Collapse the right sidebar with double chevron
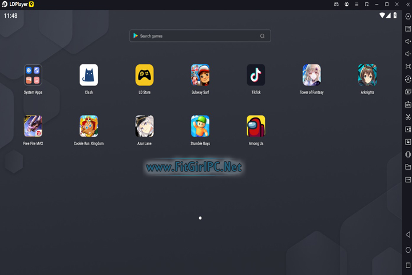This screenshot has width=412, height=275. 408,4
